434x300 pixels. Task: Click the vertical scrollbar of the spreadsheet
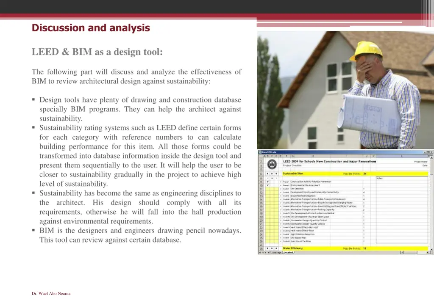point(431,203)
